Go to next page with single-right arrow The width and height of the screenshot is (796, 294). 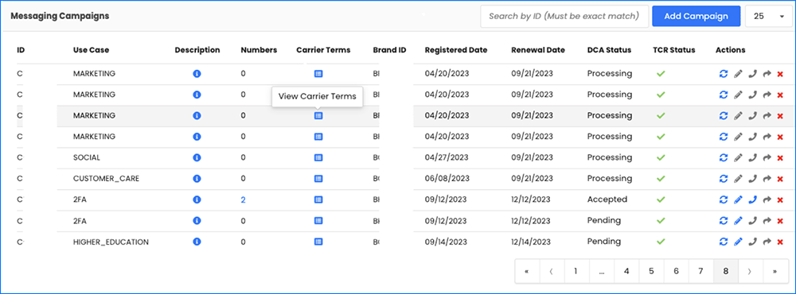(750, 271)
